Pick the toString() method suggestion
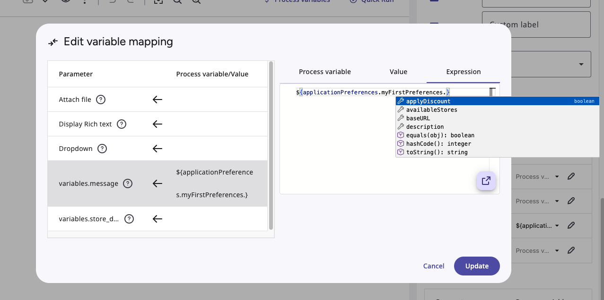604x300 pixels. [x=498, y=152]
